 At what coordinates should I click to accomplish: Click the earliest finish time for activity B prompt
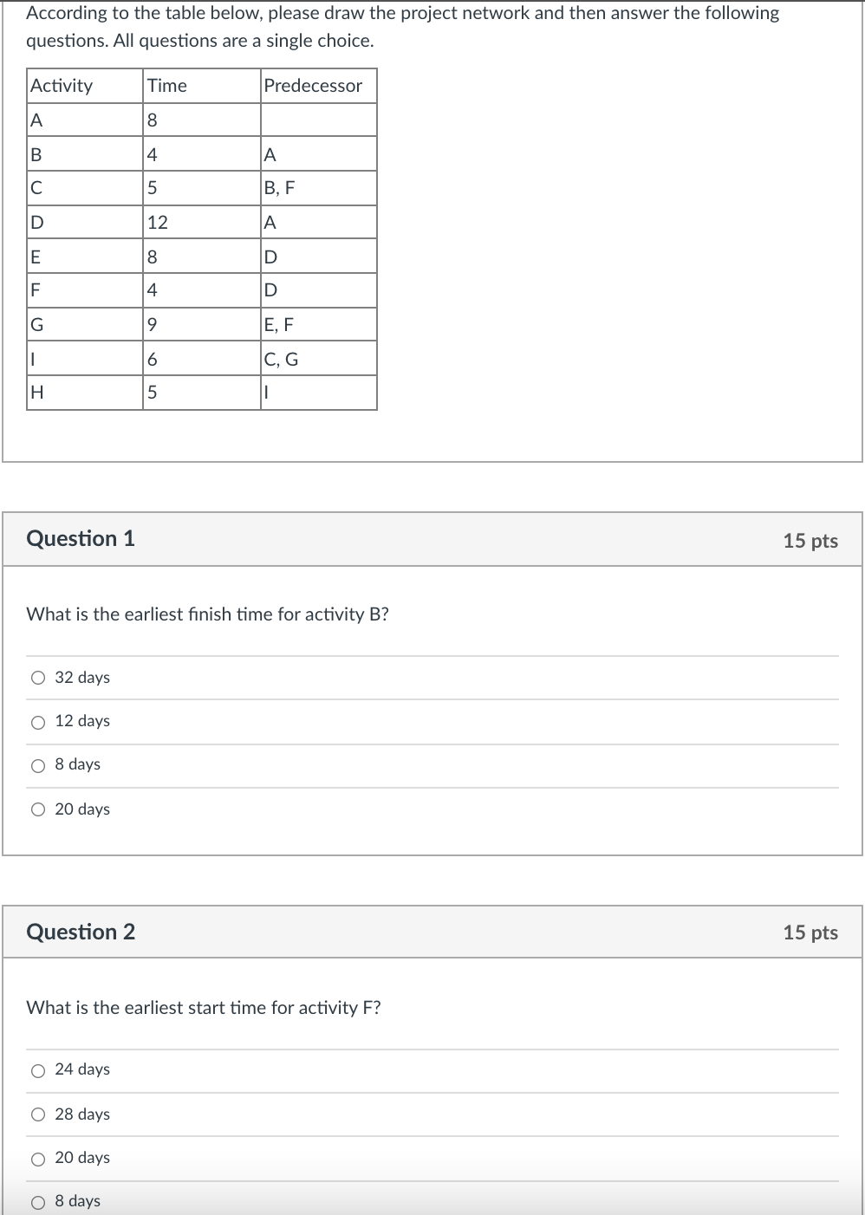tap(207, 614)
